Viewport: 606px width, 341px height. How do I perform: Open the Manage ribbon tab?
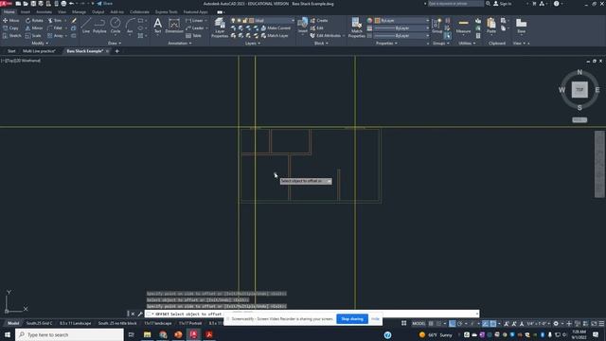click(x=79, y=12)
